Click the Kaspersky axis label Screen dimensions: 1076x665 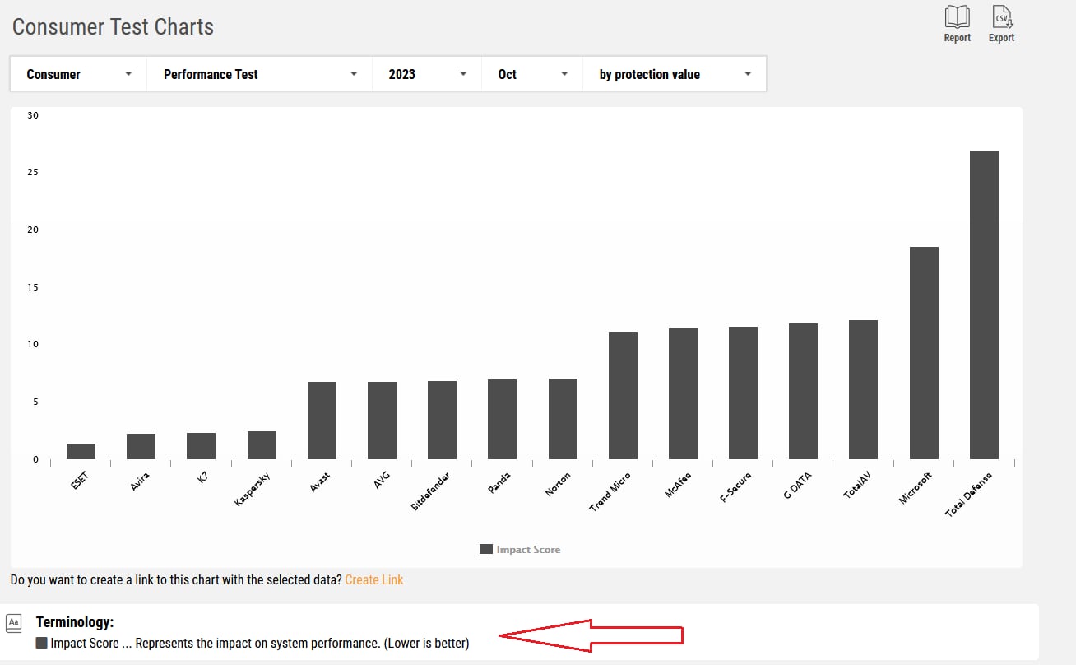(x=252, y=489)
